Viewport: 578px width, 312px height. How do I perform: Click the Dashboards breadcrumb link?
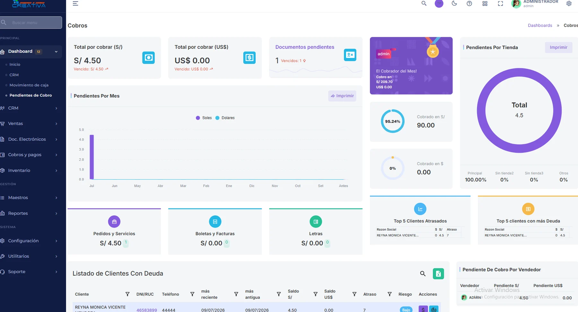pos(540,25)
